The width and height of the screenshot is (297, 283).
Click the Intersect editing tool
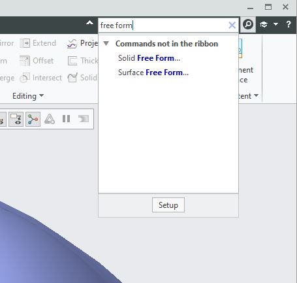40,78
